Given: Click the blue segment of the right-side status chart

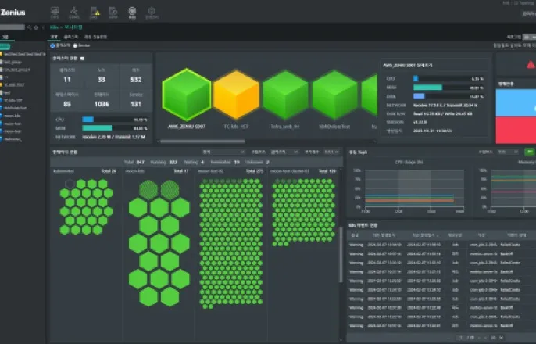Looking at the screenshot, I should pyautogui.click(x=516, y=103).
